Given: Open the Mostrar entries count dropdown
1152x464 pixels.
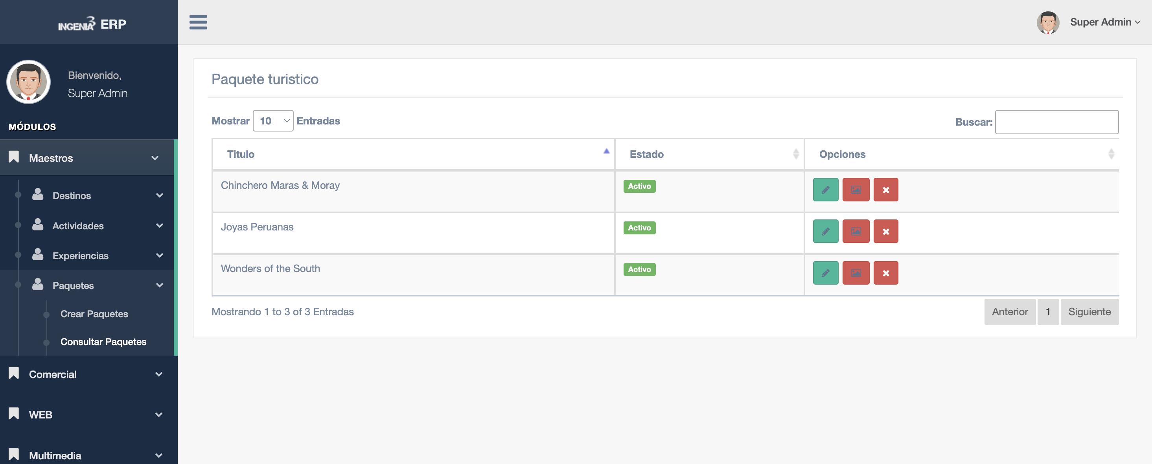Looking at the screenshot, I should click(273, 121).
